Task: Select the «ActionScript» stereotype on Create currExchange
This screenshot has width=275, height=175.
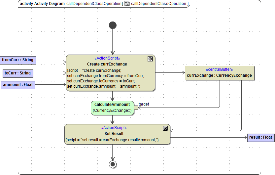Action: (107, 59)
